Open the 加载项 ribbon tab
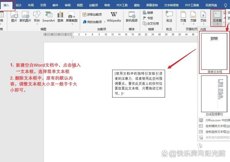 click(x=93, y=5)
